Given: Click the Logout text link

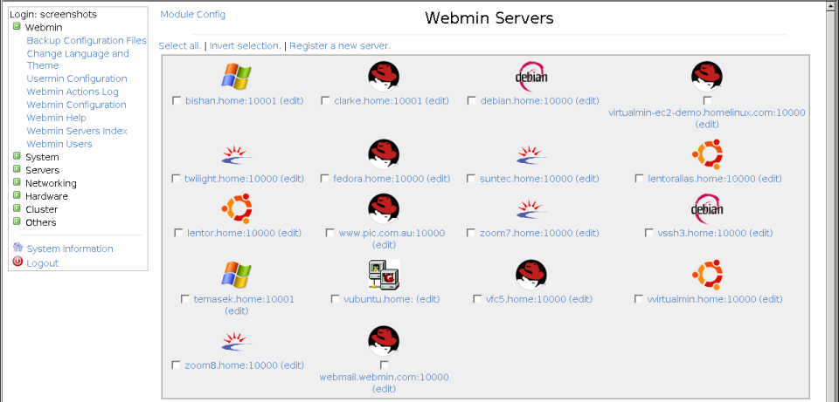Looking at the screenshot, I should coord(42,263).
